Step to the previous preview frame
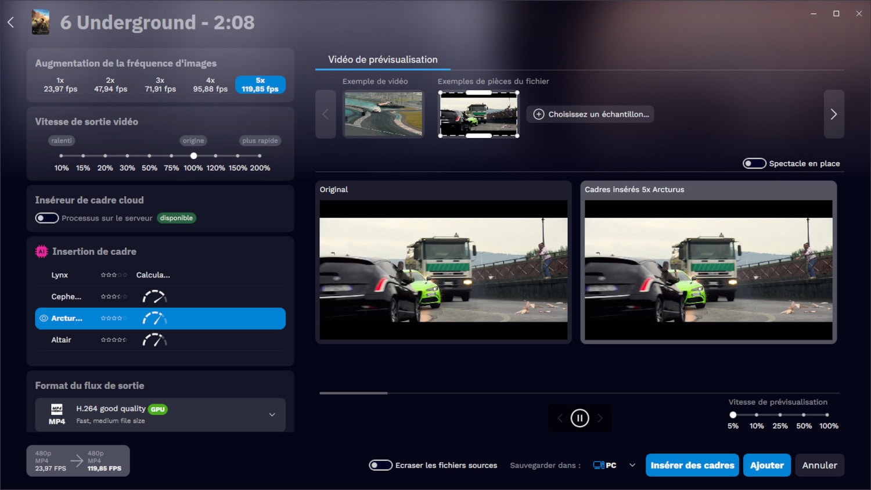 tap(560, 418)
